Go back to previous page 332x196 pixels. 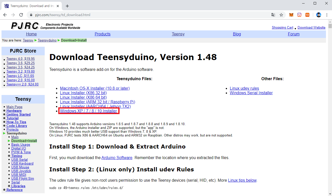pos(5,15)
